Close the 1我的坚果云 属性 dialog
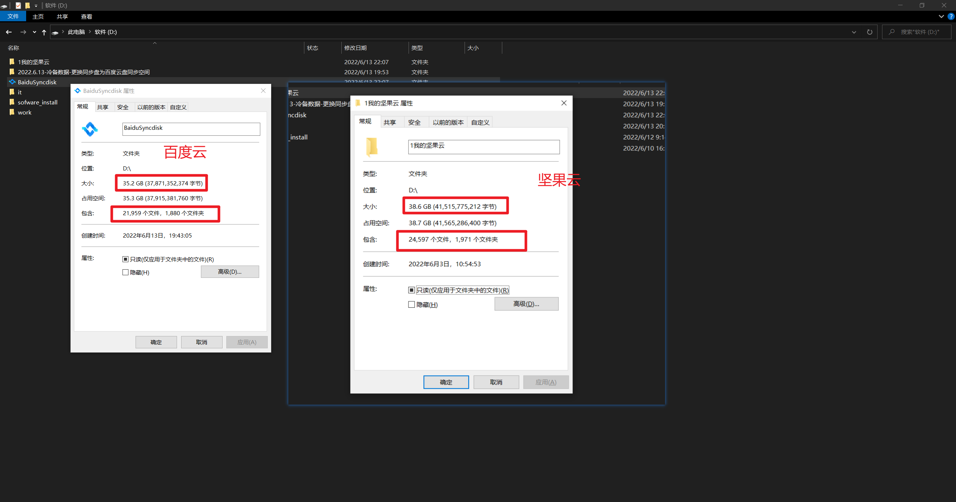Viewport: 956px width, 502px height. 564,103
